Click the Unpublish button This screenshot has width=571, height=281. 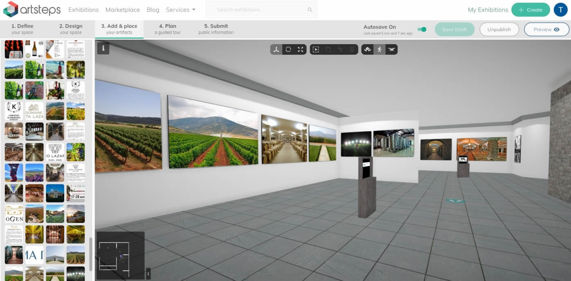499,29
